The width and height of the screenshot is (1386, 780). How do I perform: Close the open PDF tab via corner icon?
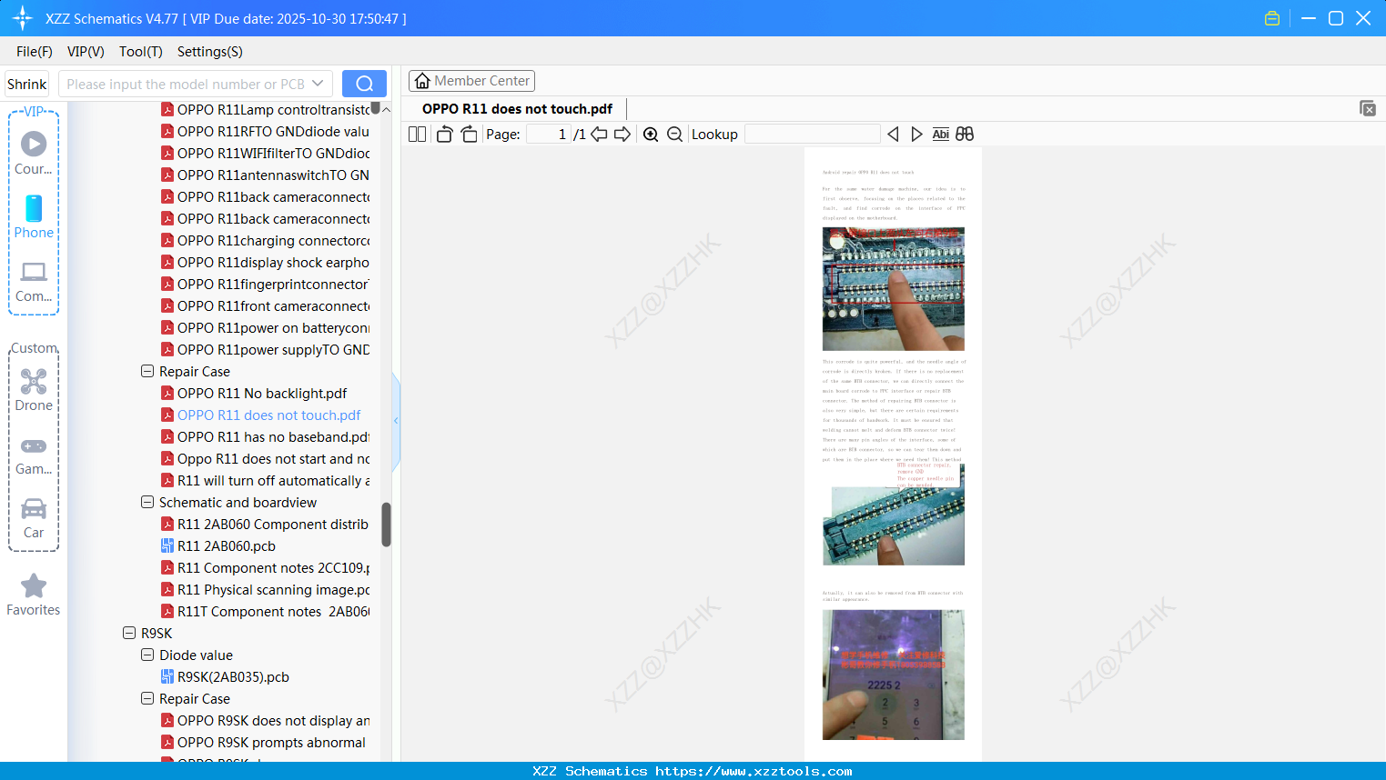[x=1368, y=108]
